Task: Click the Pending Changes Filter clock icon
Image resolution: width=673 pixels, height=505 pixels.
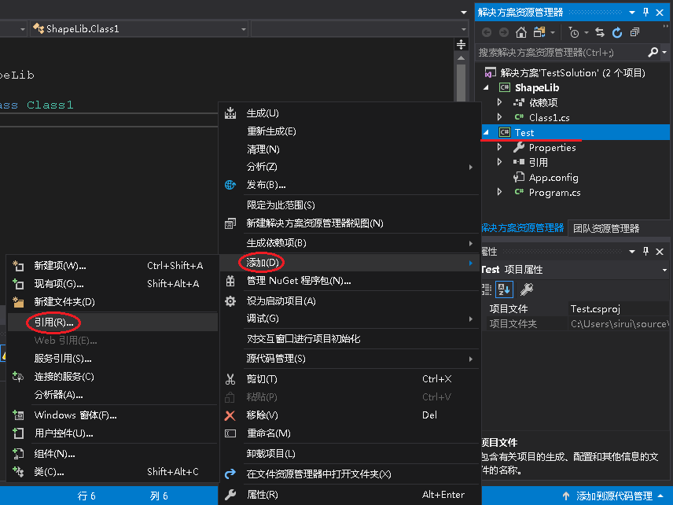Action: click(x=574, y=32)
